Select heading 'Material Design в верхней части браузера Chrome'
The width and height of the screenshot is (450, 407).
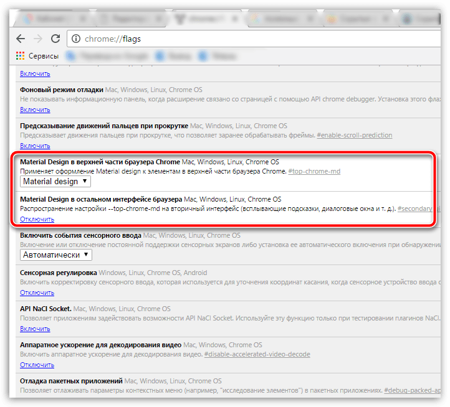click(x=100, y=162)
